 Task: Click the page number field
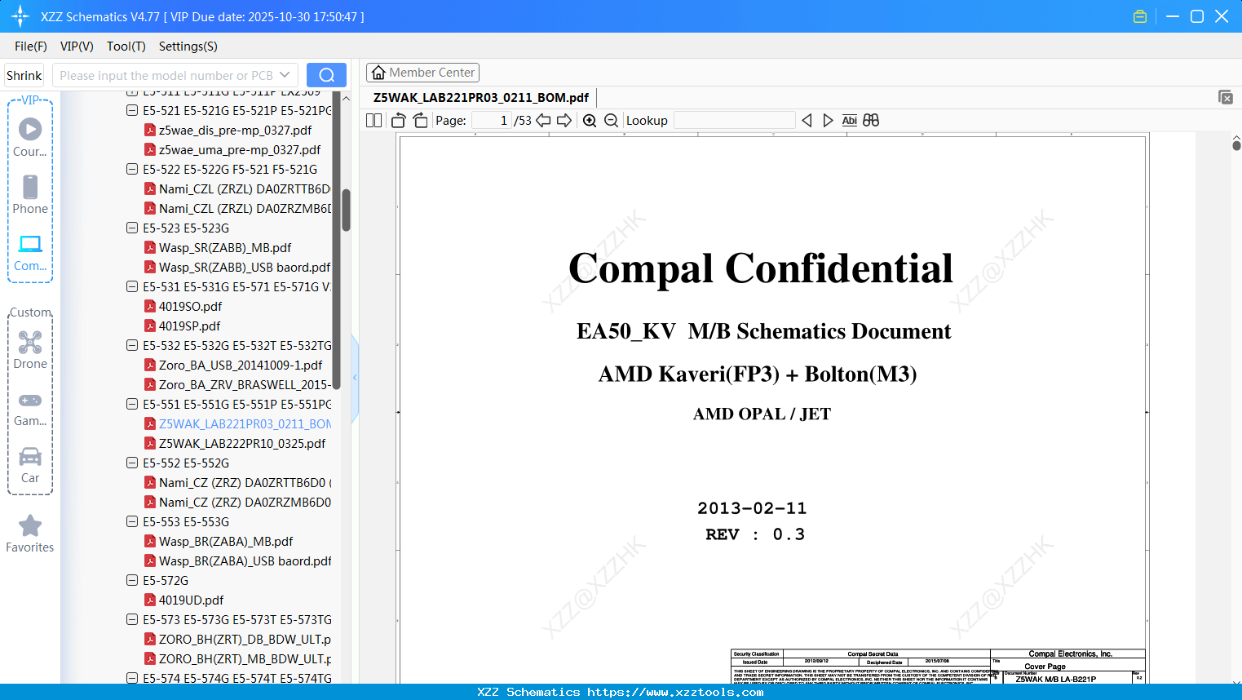pos(492,120)
